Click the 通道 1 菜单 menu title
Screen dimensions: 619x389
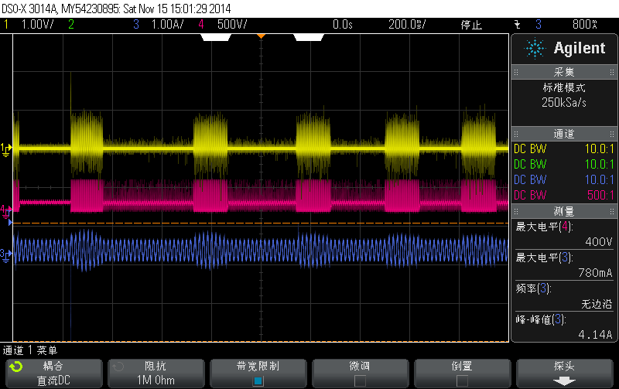pos(30,350)
